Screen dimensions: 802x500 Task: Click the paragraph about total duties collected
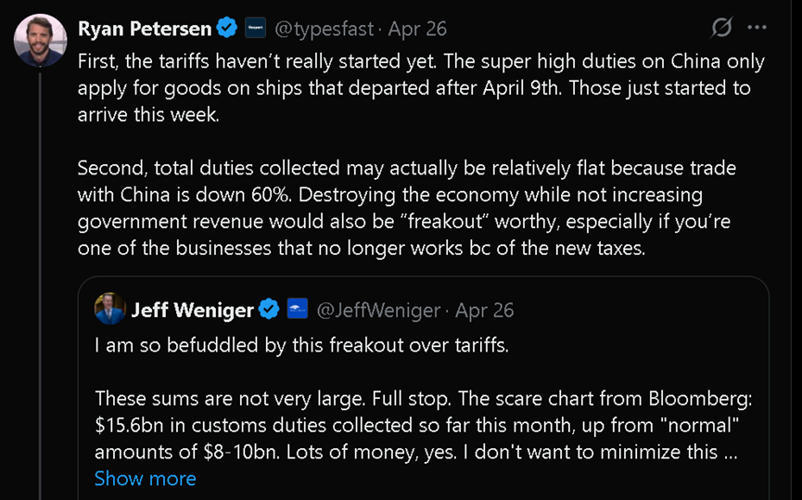[x=407, y=208]
